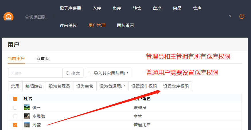The width and height of the screenshot is (251, 130).
Task: Check the box for 李璐璐
Action: point(15,116)
